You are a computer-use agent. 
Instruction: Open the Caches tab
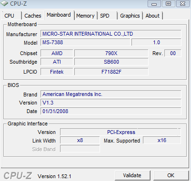click(x=33, y=16)
